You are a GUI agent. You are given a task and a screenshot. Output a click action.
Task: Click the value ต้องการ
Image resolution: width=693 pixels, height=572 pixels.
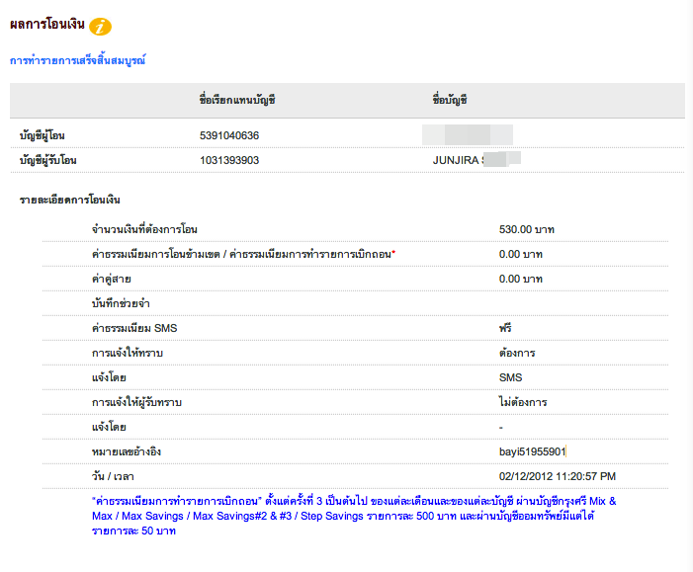[517, 353]
